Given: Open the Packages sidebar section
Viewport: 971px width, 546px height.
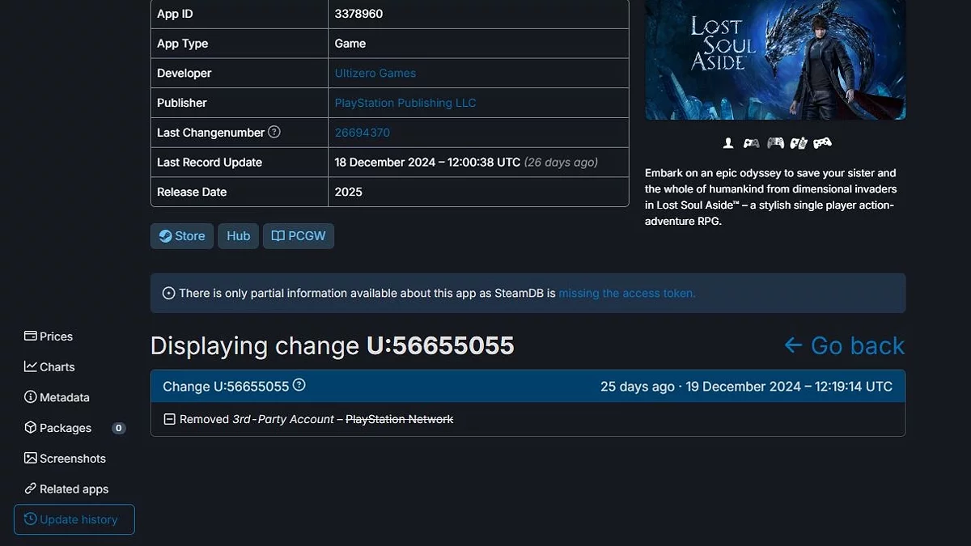Looking at the screenshot, I should (58, 428).
